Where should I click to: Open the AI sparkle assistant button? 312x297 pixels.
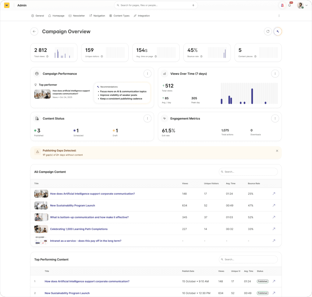pos(278,31)
